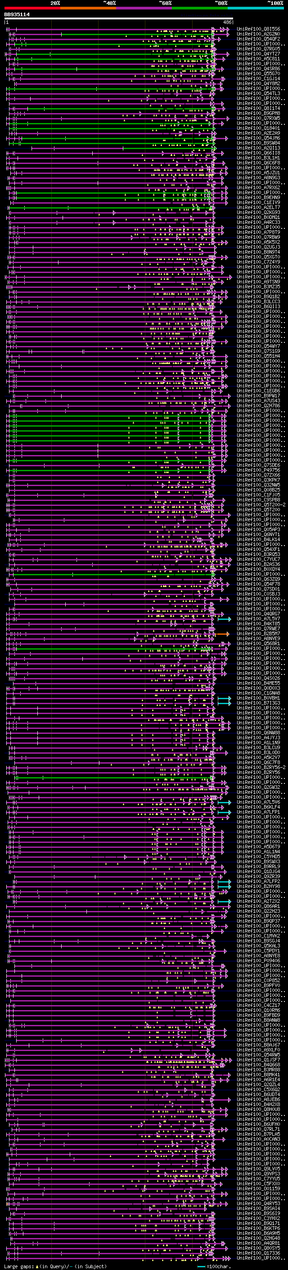Open the UniRef100_Q7RWE7 entry
The image size is (288, 1270).
click(x=258, y=628)
